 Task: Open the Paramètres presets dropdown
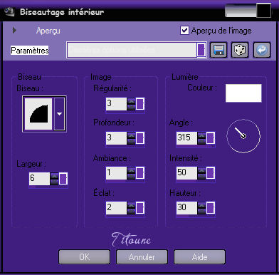point(201,50)
